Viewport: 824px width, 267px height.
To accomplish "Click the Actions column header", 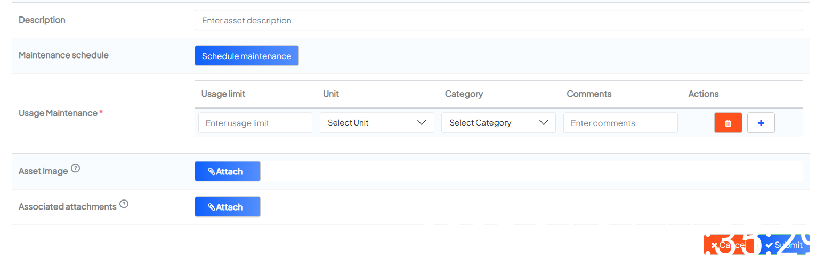I will pos(703,94).
